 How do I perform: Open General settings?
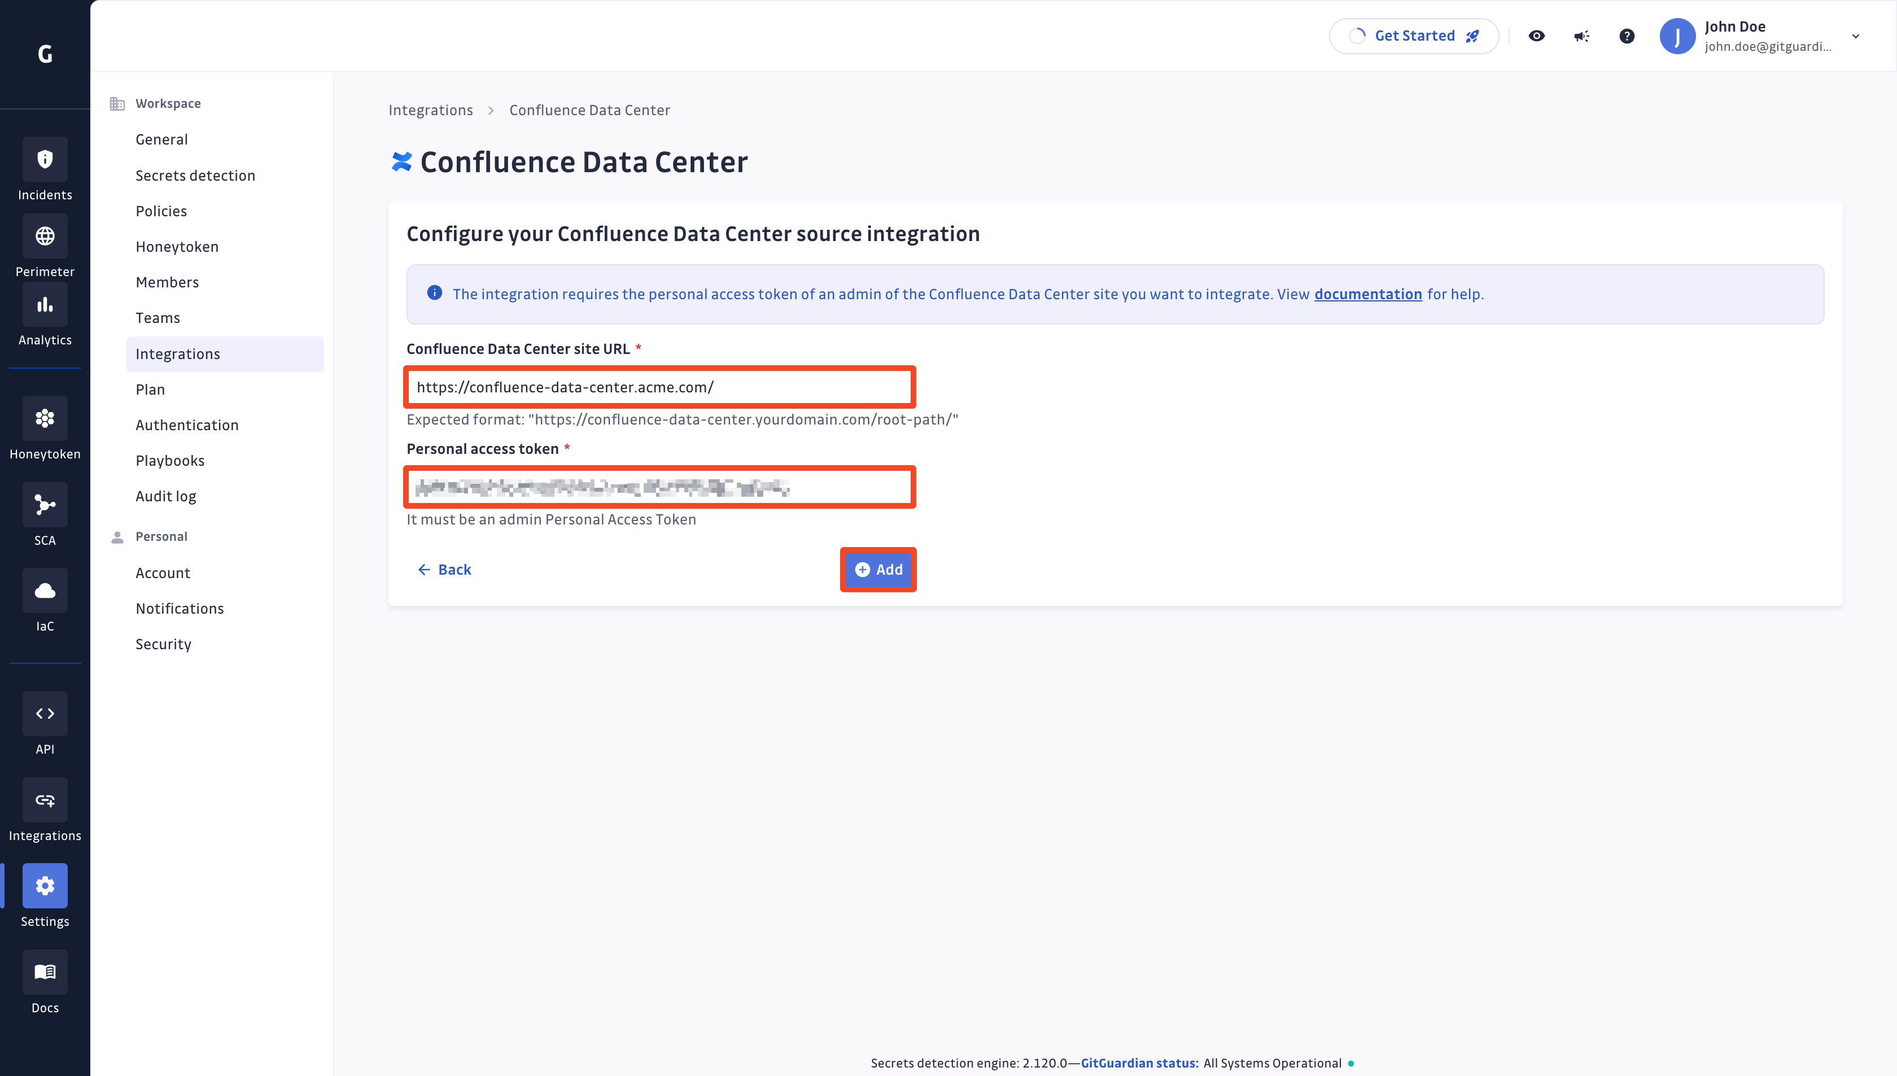click(x=225, y=139)
